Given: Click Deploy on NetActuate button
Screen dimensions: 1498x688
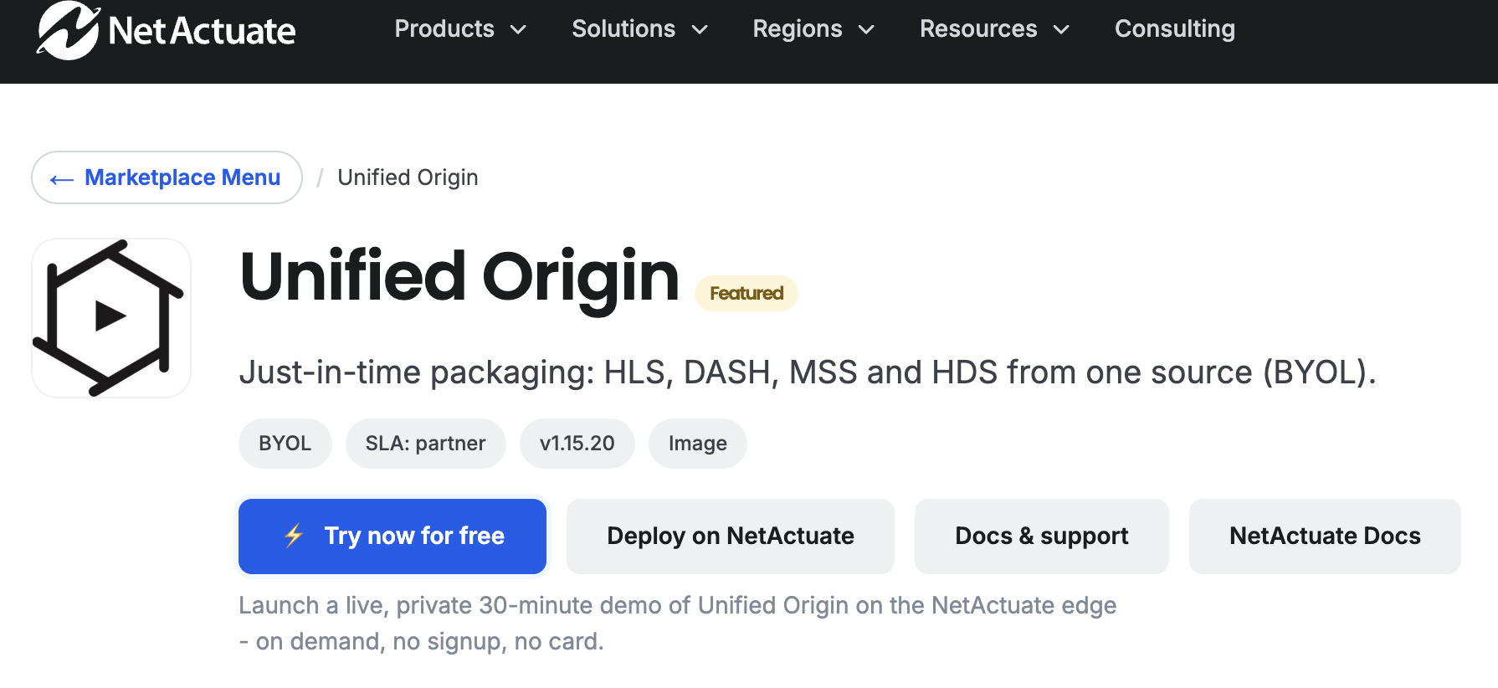Looking at the screenshot, I should tap(731, 537).
